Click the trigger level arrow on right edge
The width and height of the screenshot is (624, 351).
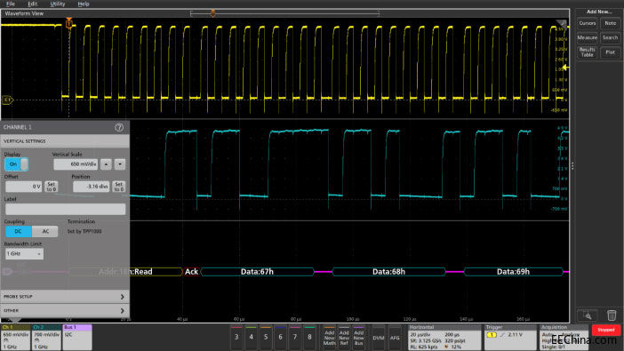pos(564,68)
